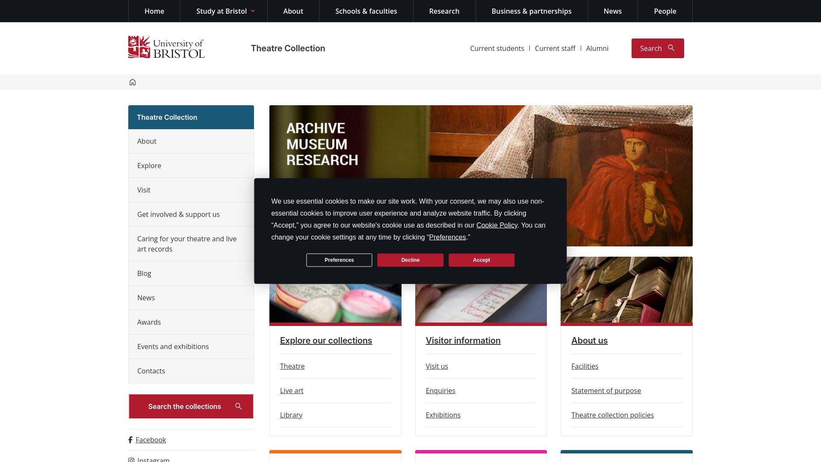Open the Home top navigation item
The width and height of the screenshot is (821, 462).
(154, 11)
